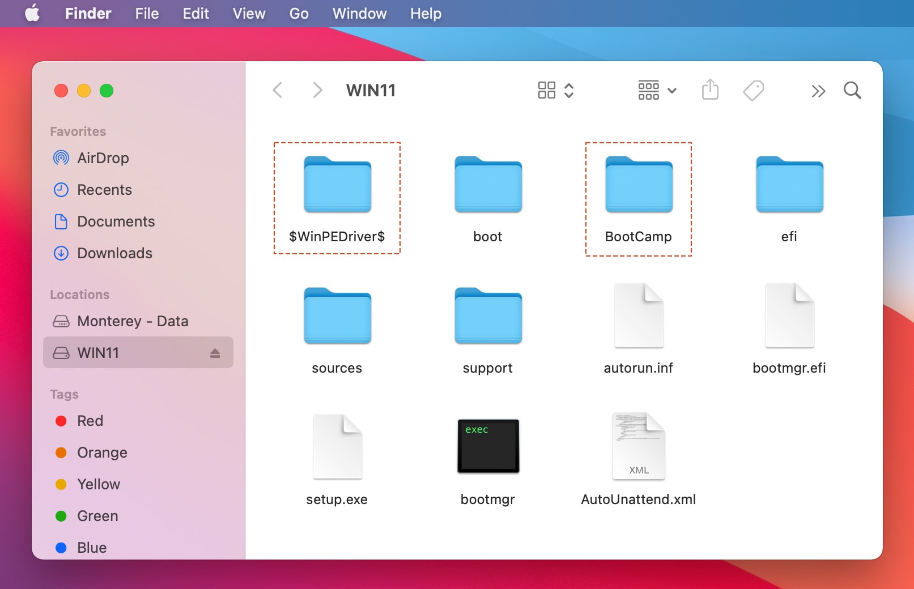The width and height of the screenshot is (914, 589).
Task: Click the grid view icon
Action: pos(546,90)
